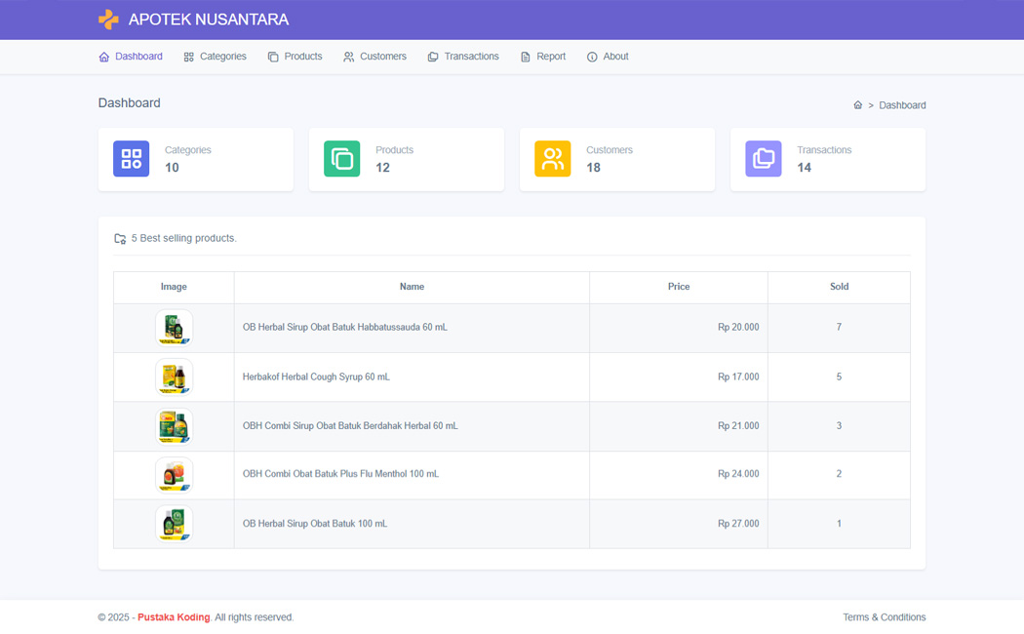Open the Report document icon
This screenshot has width=1024, height=634.
524,57
